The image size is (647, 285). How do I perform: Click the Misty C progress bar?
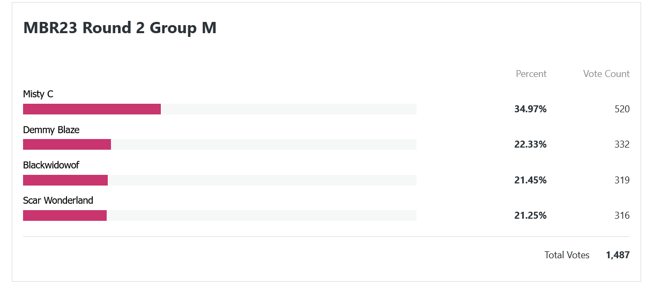tap(220, 109)
